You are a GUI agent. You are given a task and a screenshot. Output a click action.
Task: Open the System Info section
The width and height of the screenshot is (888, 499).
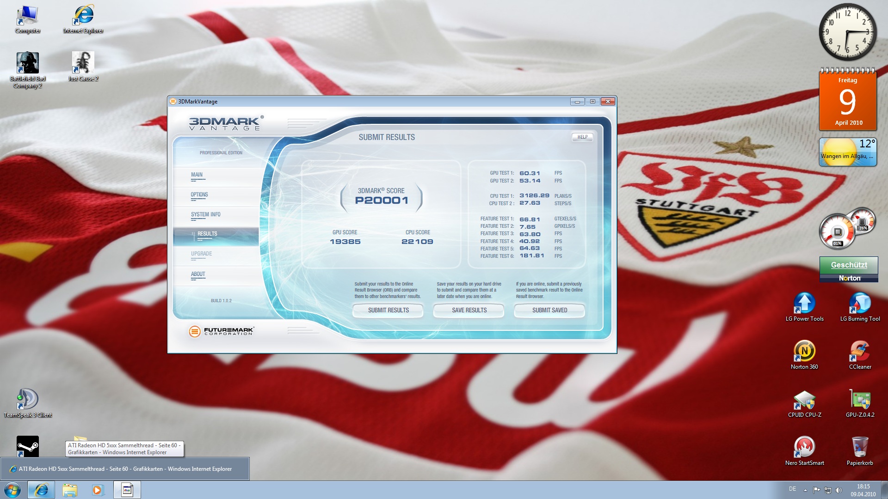click(205, 215)
